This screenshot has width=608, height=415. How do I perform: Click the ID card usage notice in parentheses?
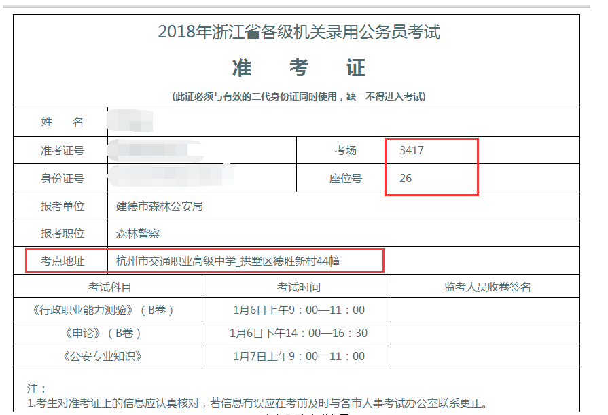click(x=299, y=96)
